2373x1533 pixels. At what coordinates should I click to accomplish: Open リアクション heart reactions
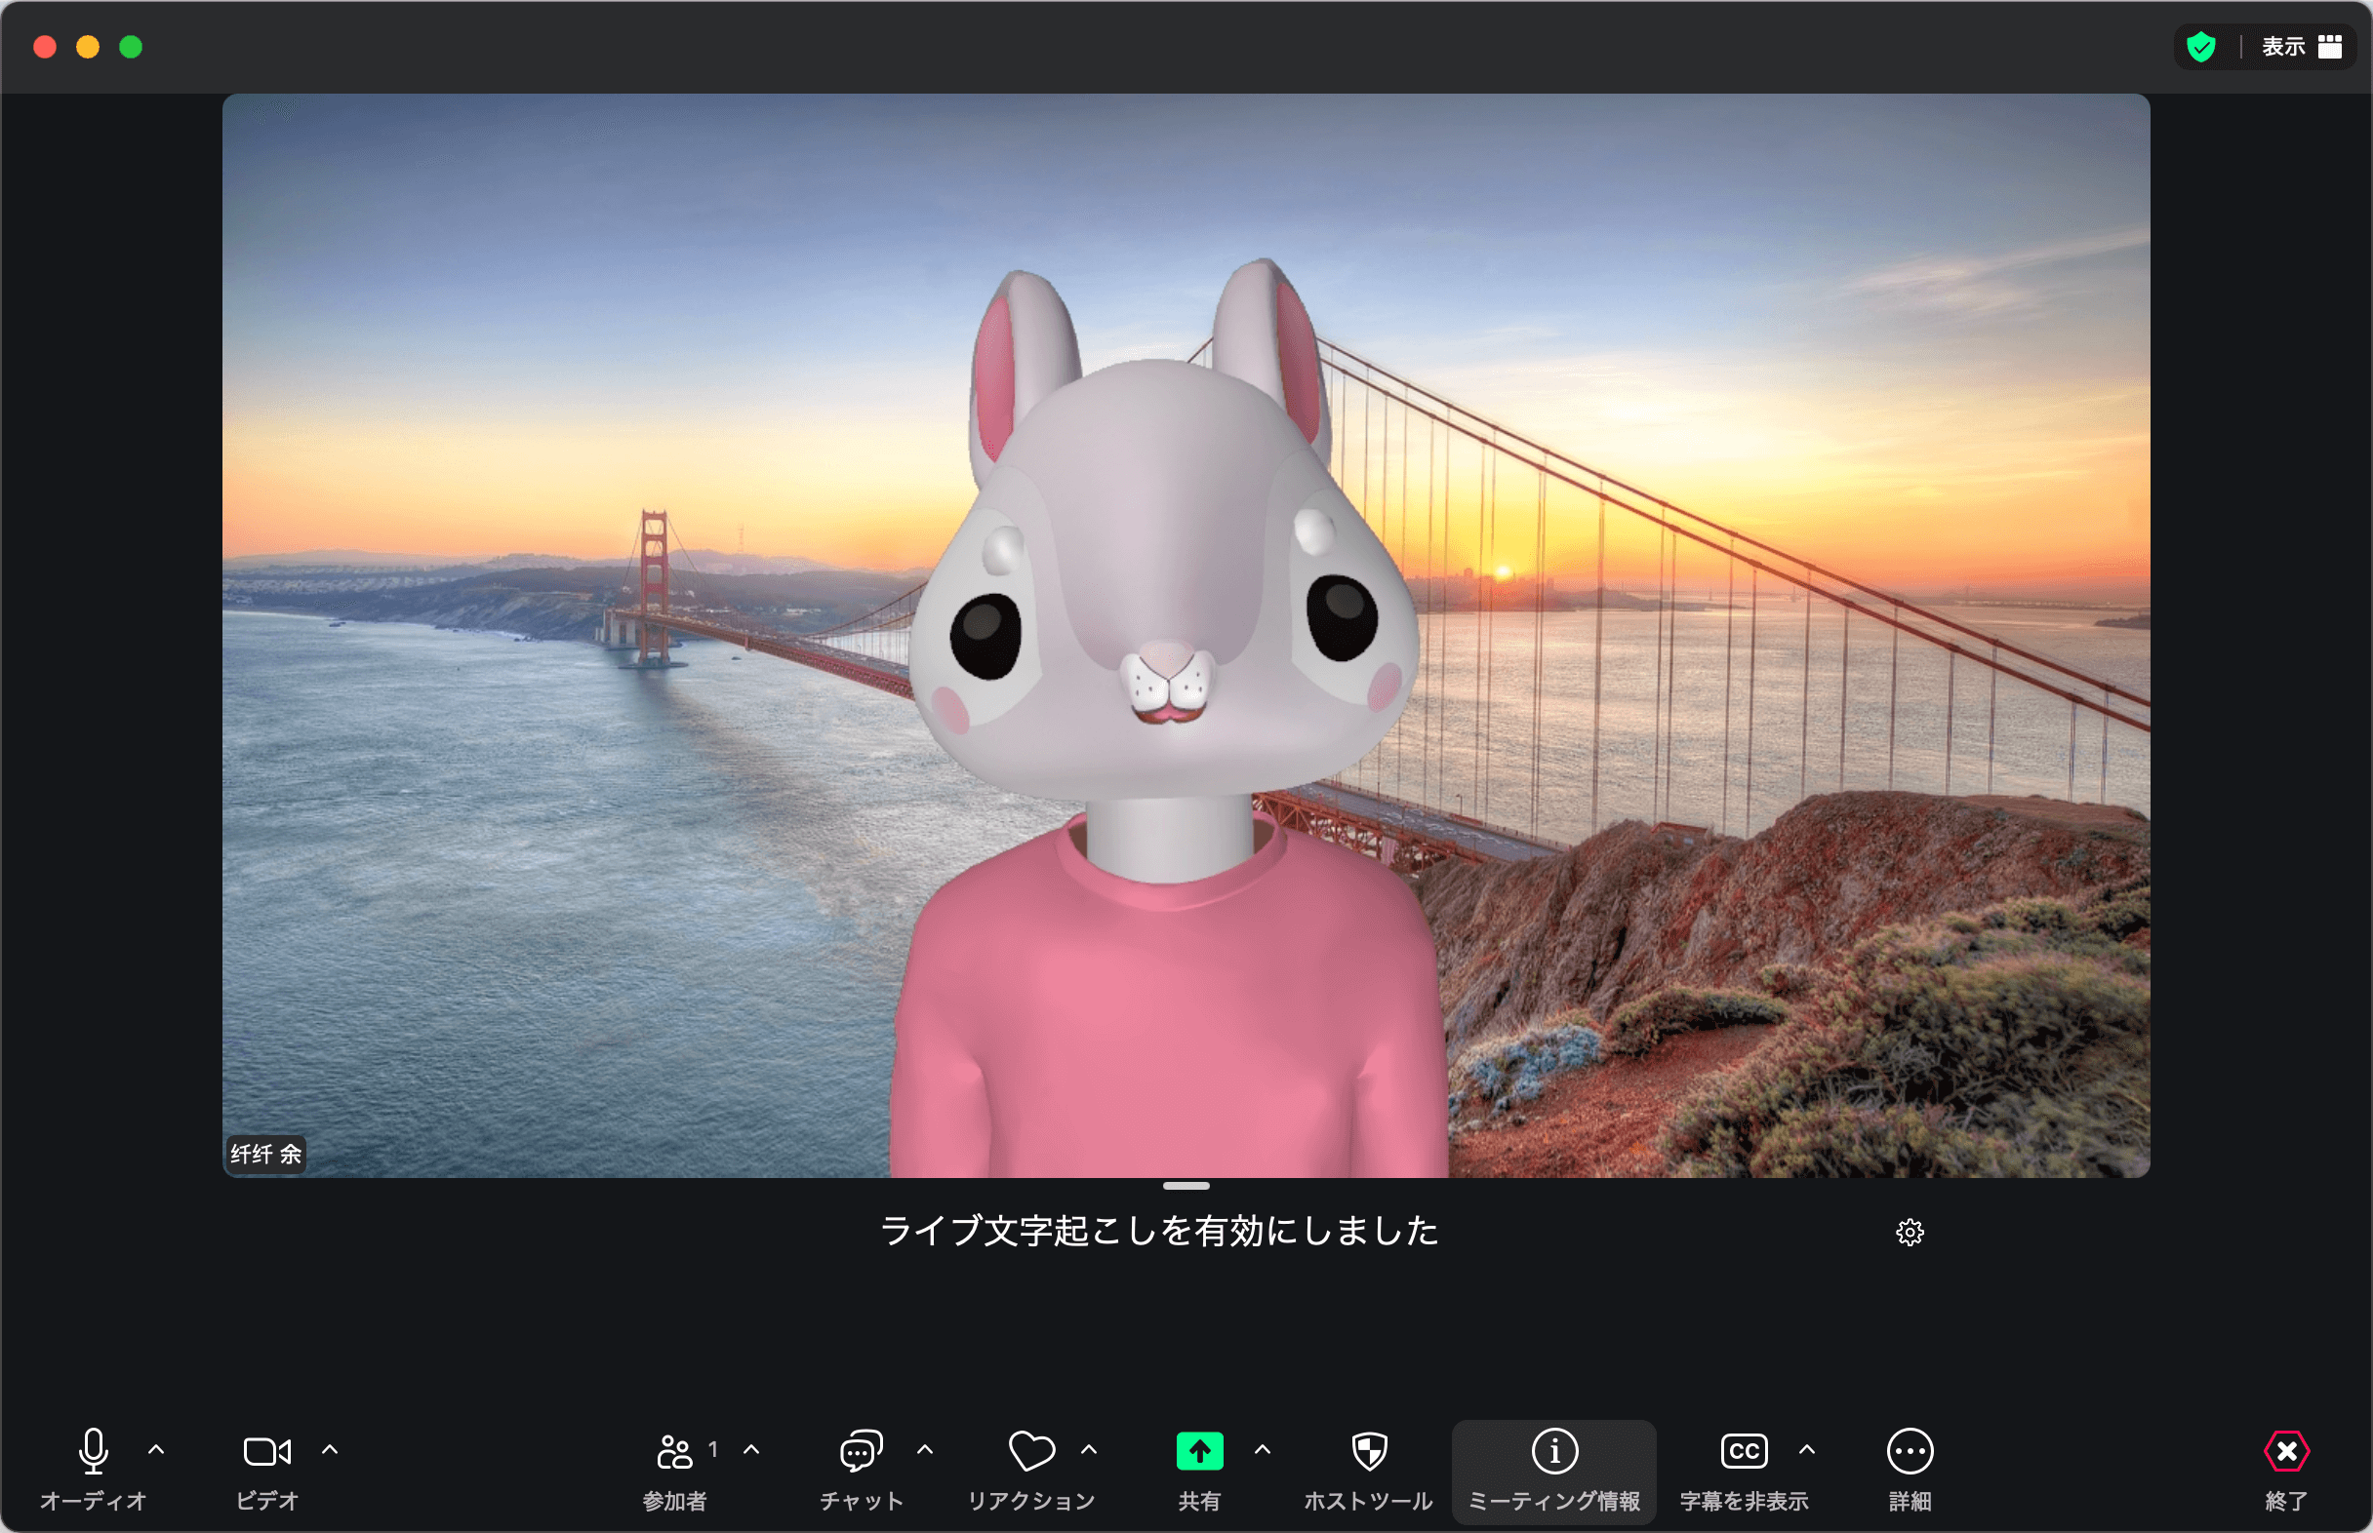click(1030, 1451)
